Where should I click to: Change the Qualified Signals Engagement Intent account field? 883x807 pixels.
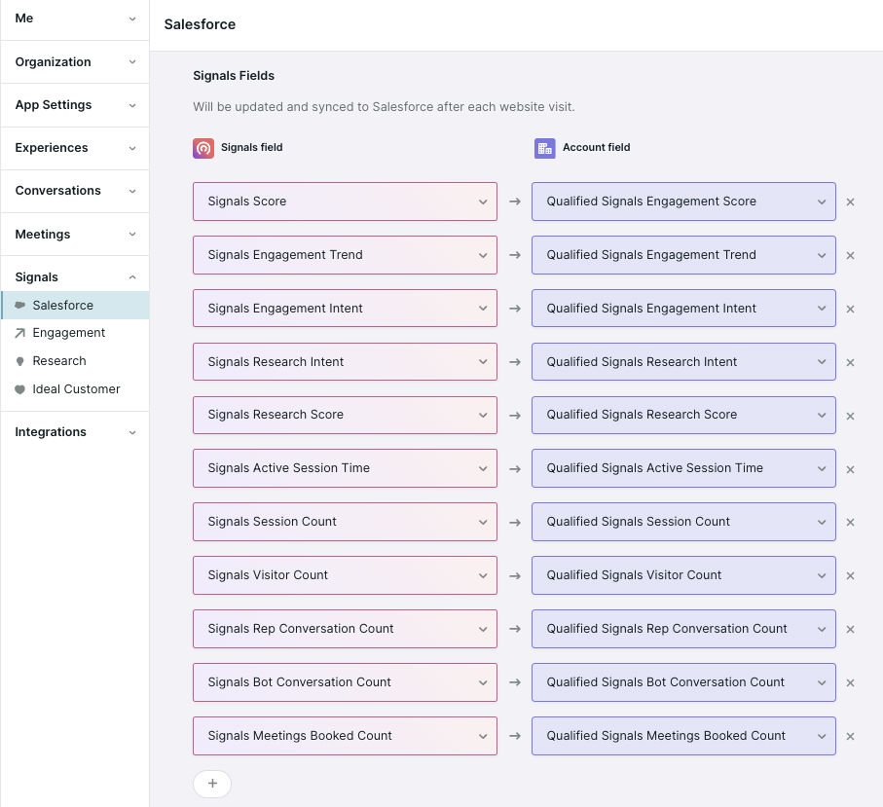[683, 308]
